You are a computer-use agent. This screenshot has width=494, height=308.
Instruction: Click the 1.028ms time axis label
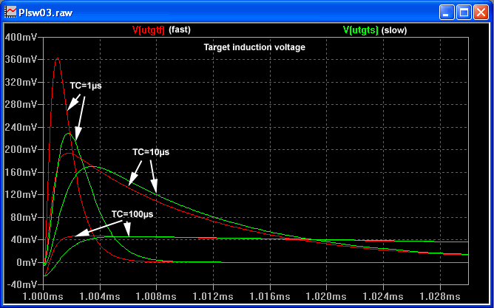pos(440,296)
